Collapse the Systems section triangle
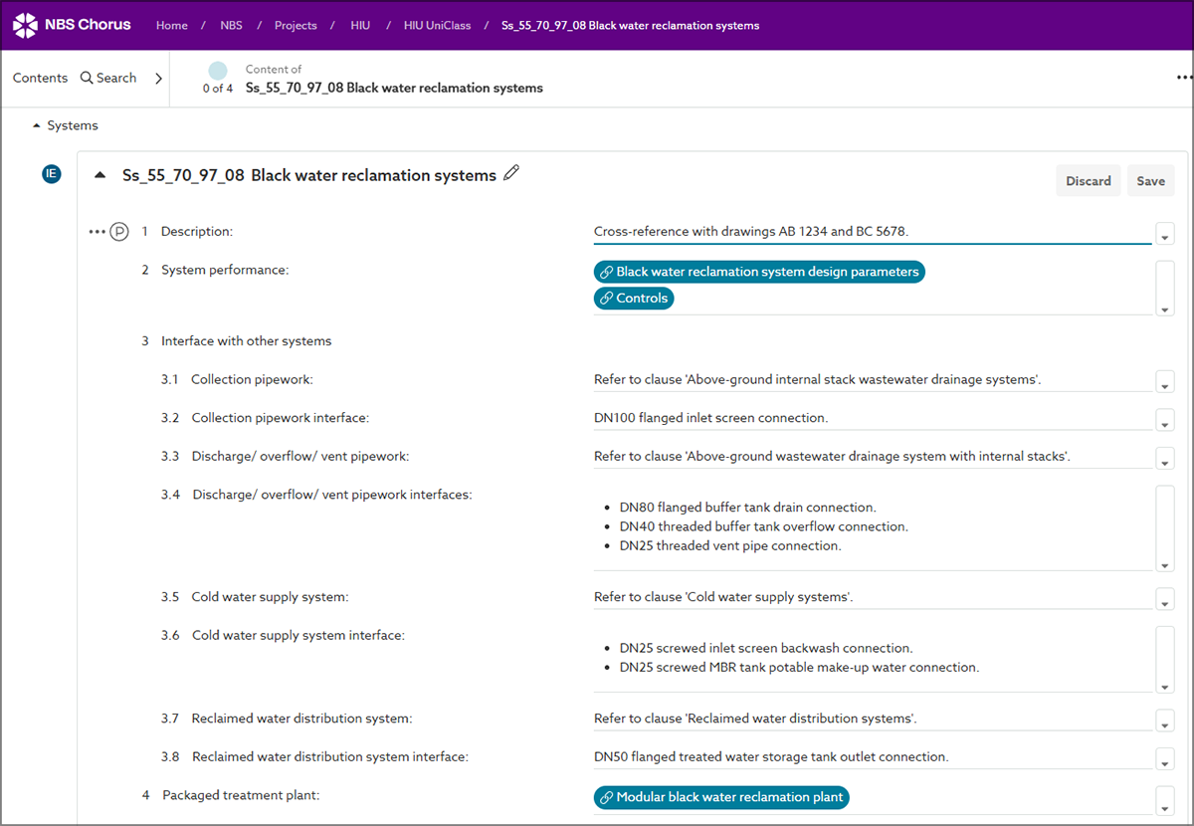Viewport: 1194px width, 826px height. click(x=37, y=126)
